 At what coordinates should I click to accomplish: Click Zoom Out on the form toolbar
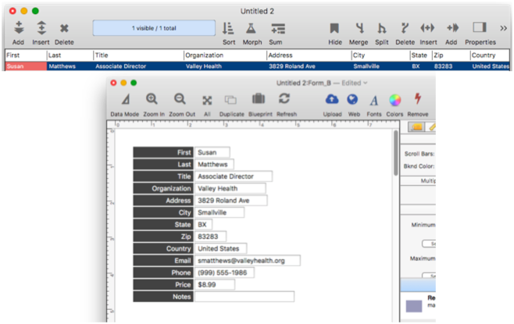click(x=180, y=99)
